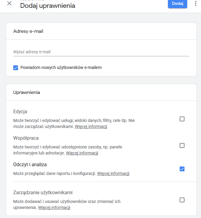Disable the Odczyt i analiza checkbox
Viewport: 201px width, 218px height.
click(x=182, y=169)
